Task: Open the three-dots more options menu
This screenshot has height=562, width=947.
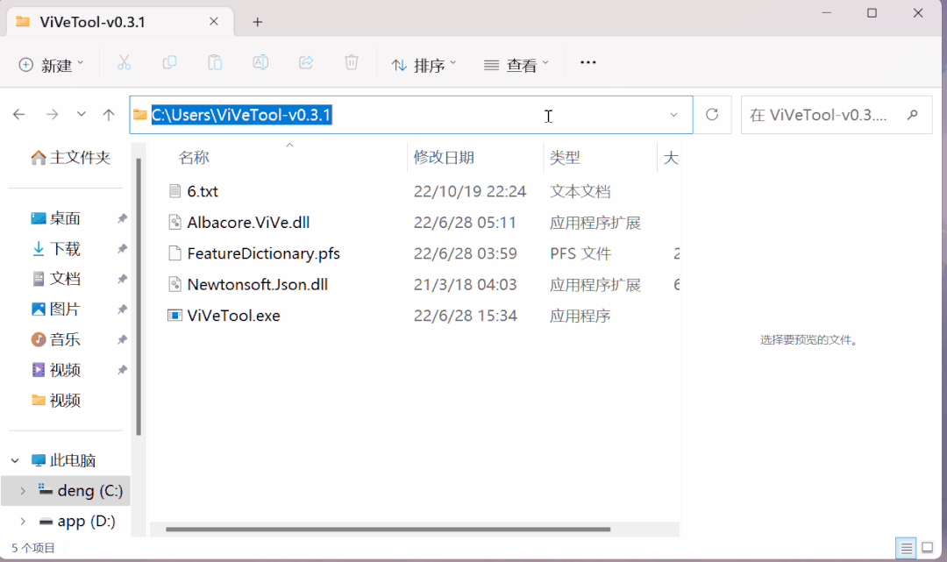Action: [587, 62]
